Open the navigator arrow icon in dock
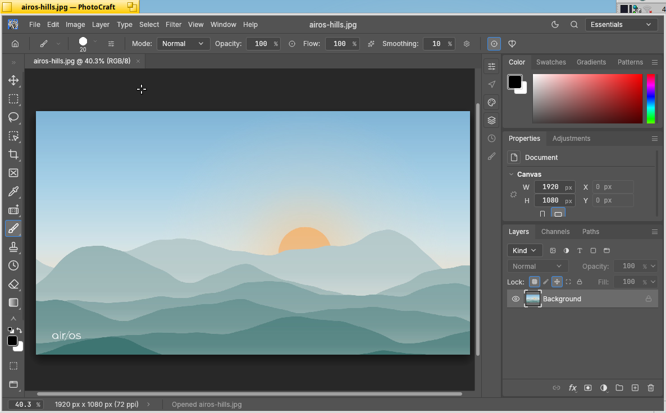Viewport: 666px width, 413px height. [x=491, y=84]
